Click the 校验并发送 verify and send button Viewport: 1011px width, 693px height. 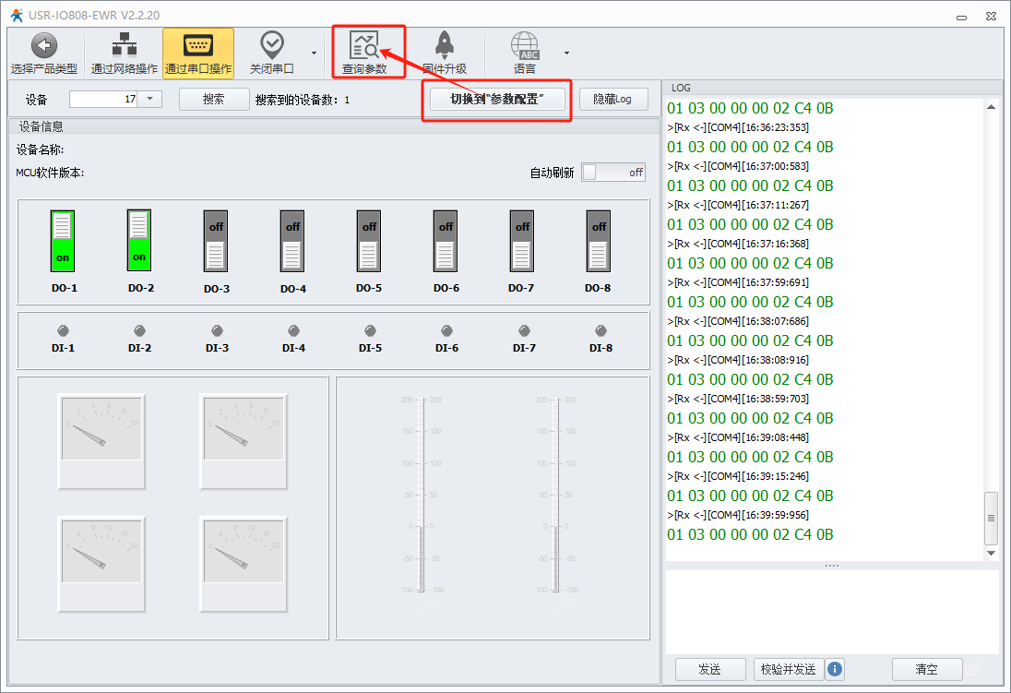(789, 669)
